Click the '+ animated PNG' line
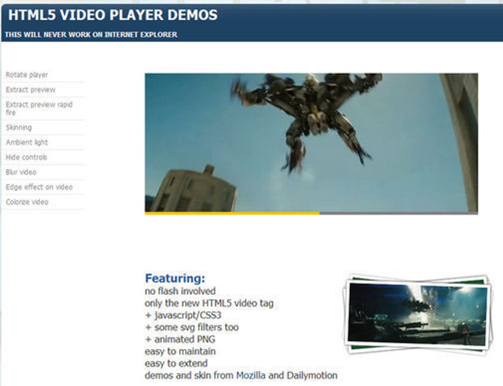This screenshot has height=386, width=503. [180, 339]
